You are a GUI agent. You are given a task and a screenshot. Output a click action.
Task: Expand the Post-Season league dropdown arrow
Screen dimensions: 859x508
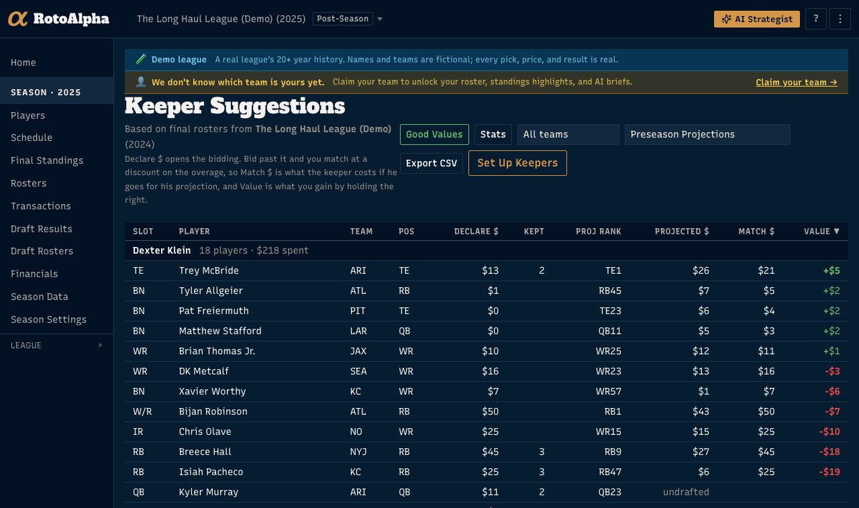coord(380,19)
